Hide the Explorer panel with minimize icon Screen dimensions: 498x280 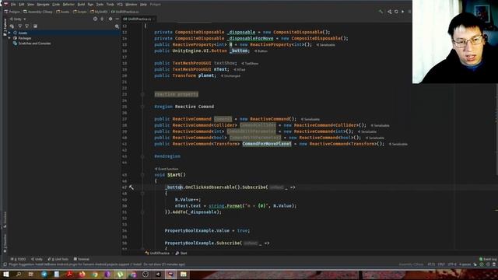coord(117,19)
